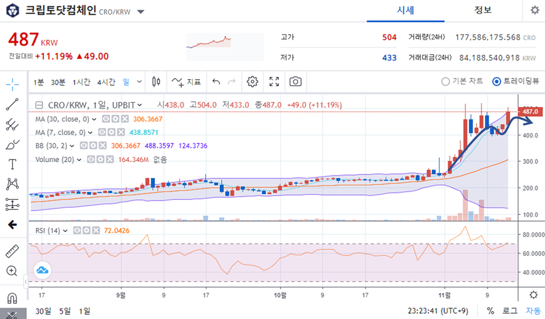Select the ruler measure tool
Image resolution: width=545 pixels, height=319 pixels.
coord(13,251)
